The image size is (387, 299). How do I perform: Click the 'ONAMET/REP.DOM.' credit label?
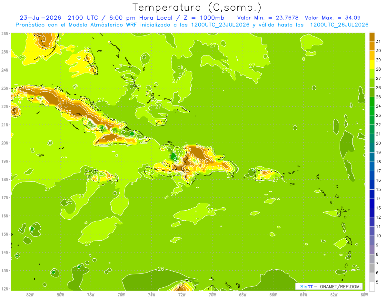[x=340, y=286]
